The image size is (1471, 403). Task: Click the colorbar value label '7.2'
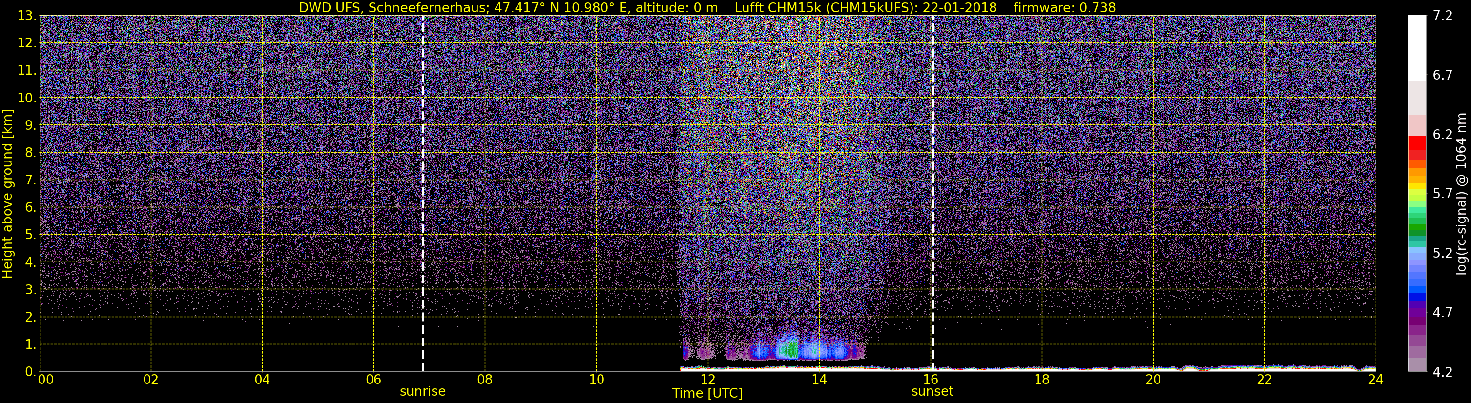pyautogui.click(x=1443, y=16)
